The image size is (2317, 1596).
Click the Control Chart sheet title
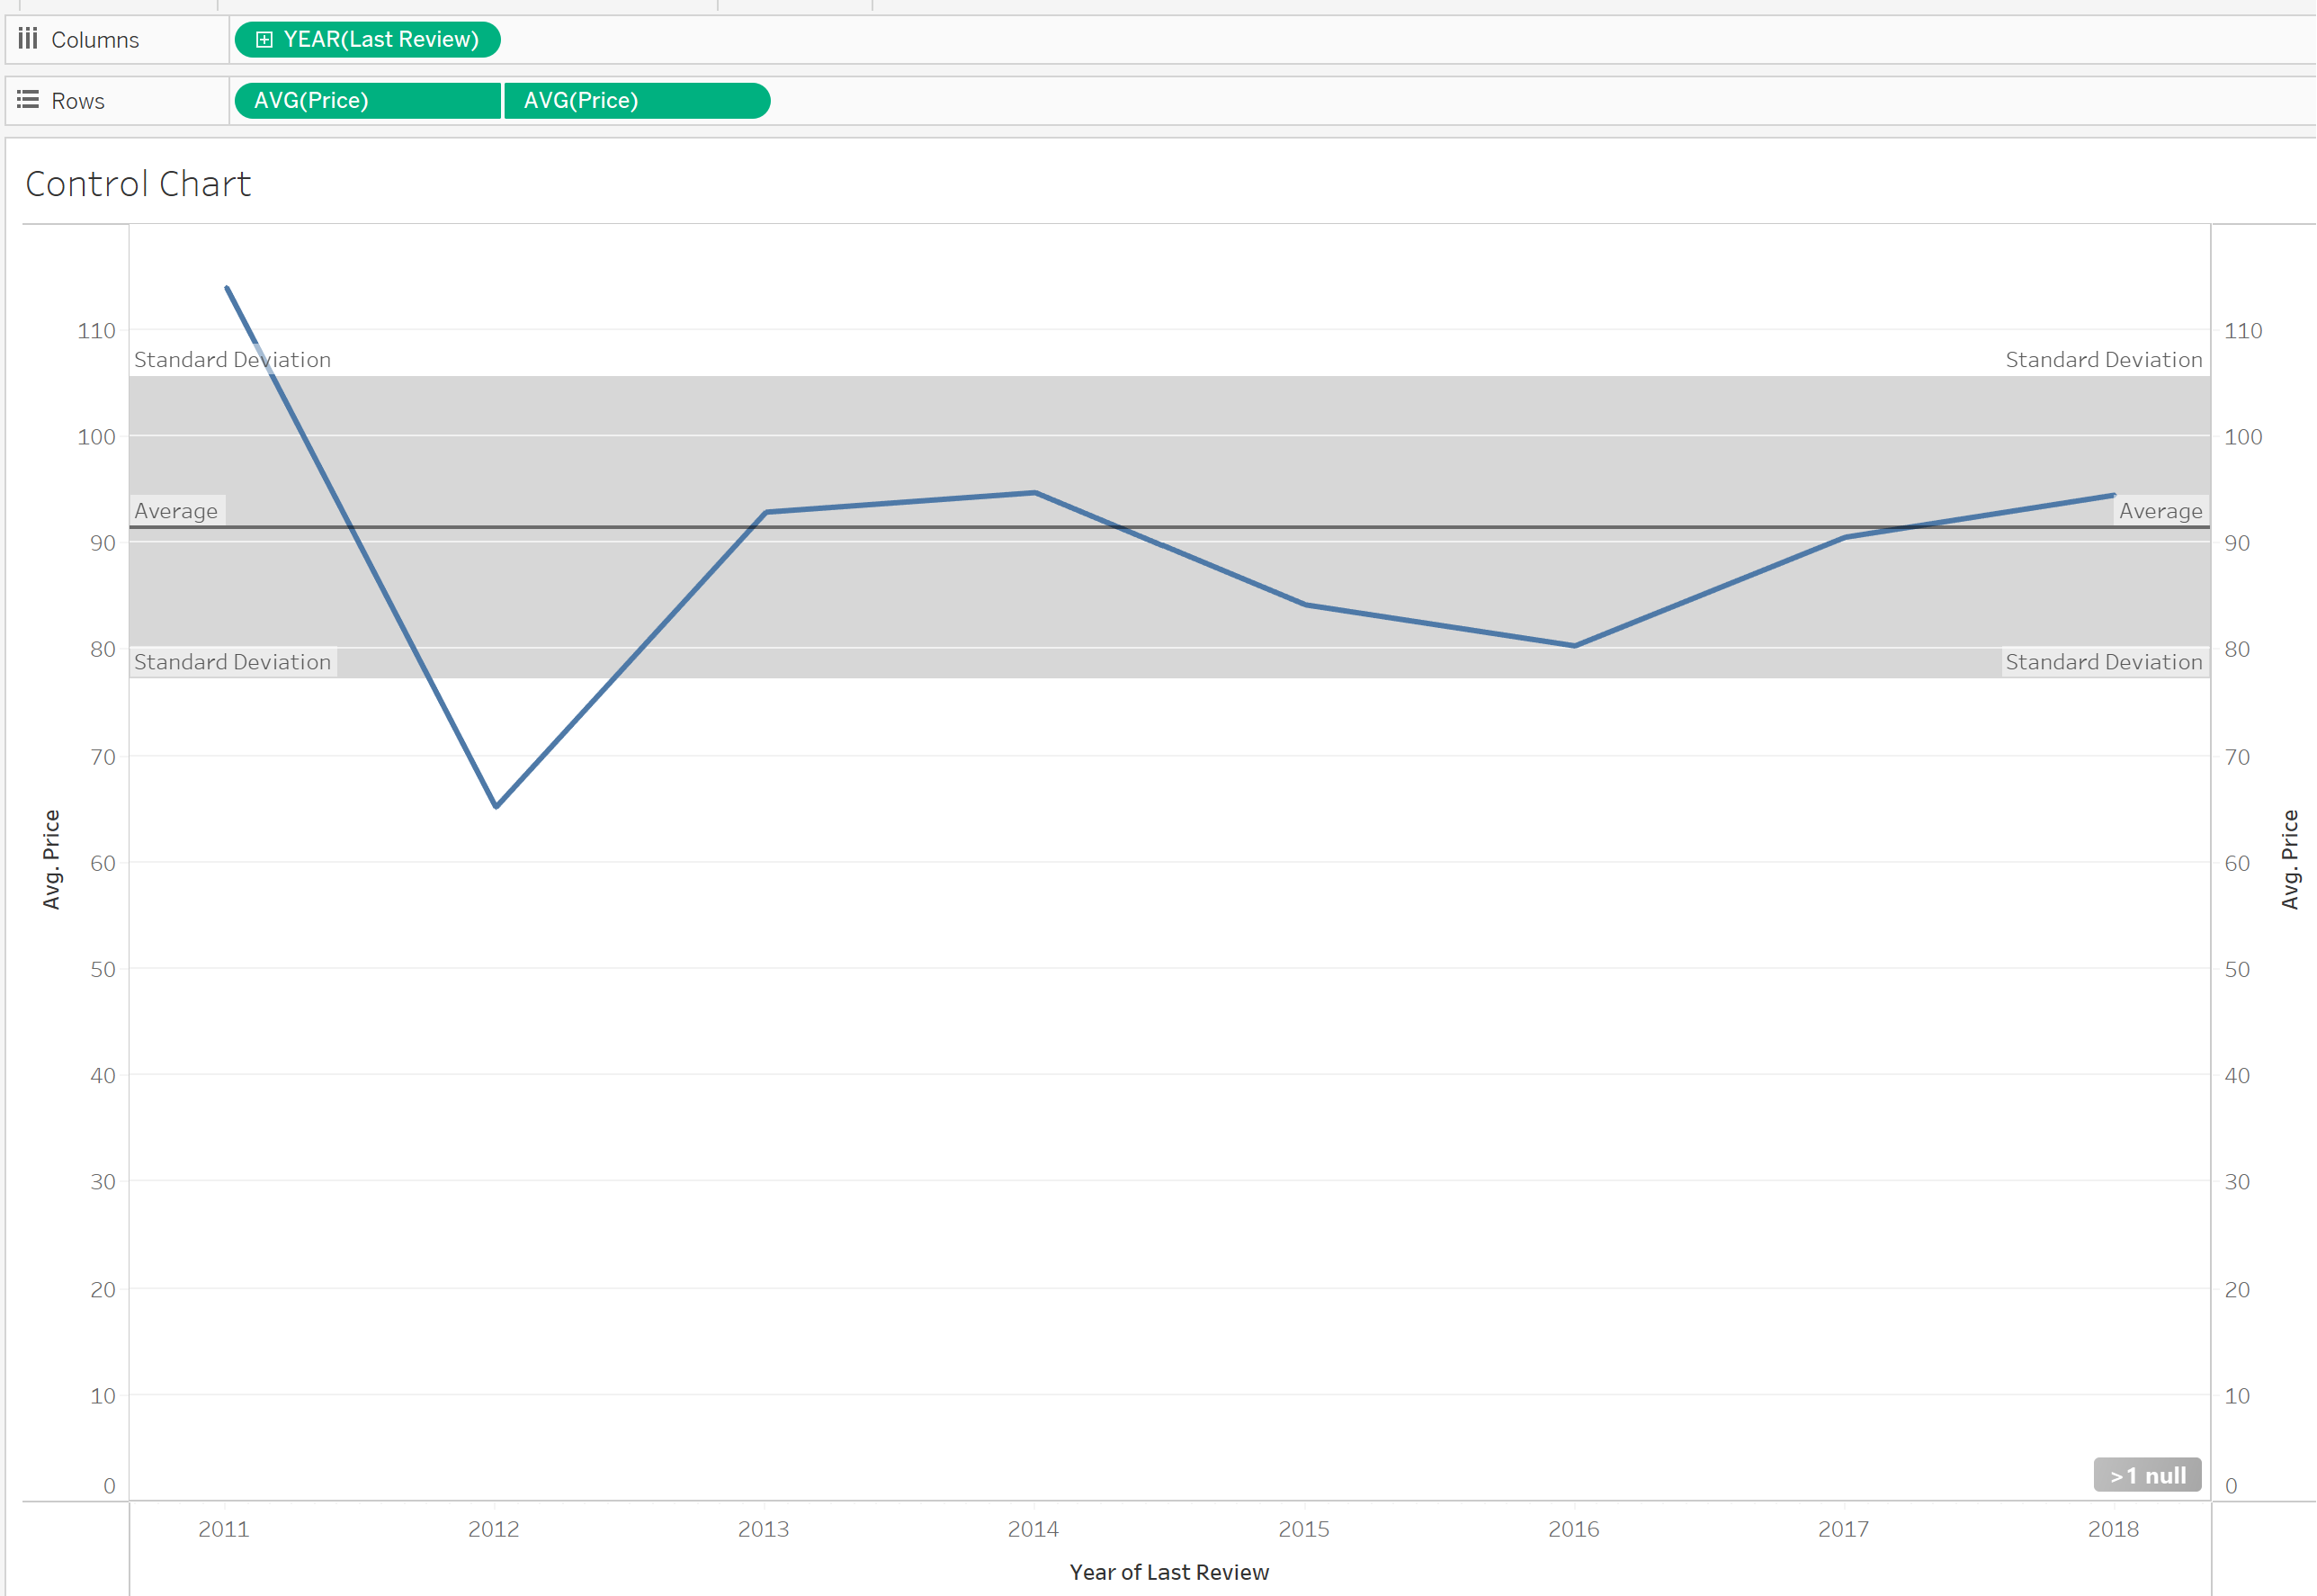pos(138,184)
